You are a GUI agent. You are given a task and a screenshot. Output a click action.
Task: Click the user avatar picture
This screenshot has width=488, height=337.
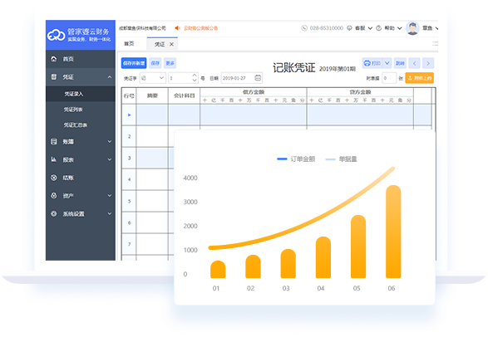[x=412, y=28]
